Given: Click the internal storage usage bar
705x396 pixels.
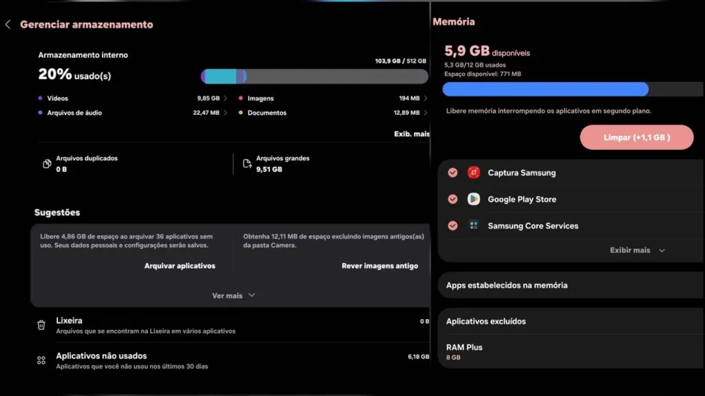Looking at the screenshot, I should click(314, 76).
